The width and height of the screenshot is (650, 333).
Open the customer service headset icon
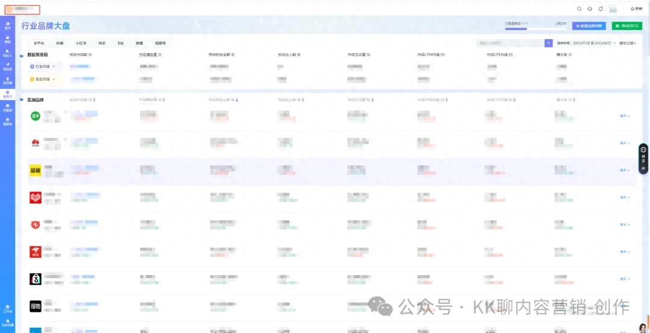coord(590,9)
